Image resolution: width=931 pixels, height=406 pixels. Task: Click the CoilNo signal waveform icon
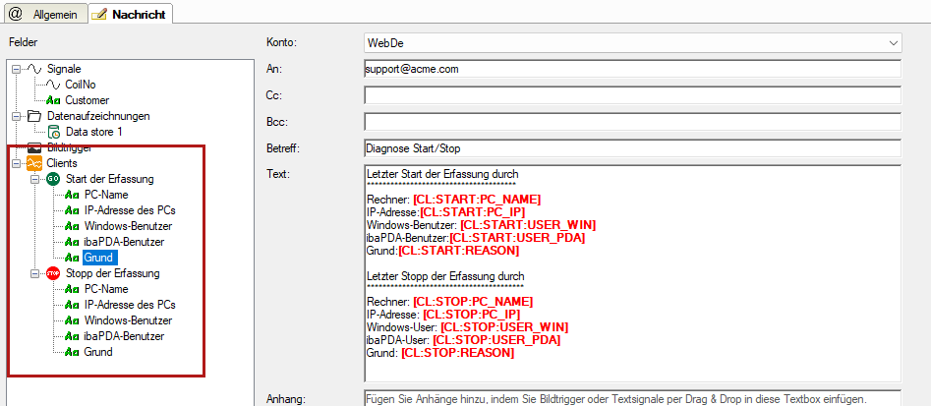pyautogui.click(x=53, y=85)
